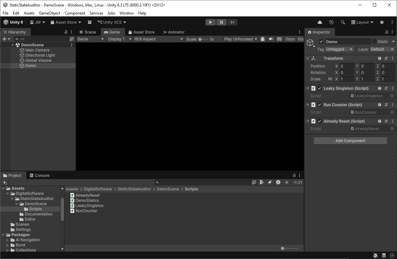
Task: Filter Project by favorites star icon
Action: 286,182
